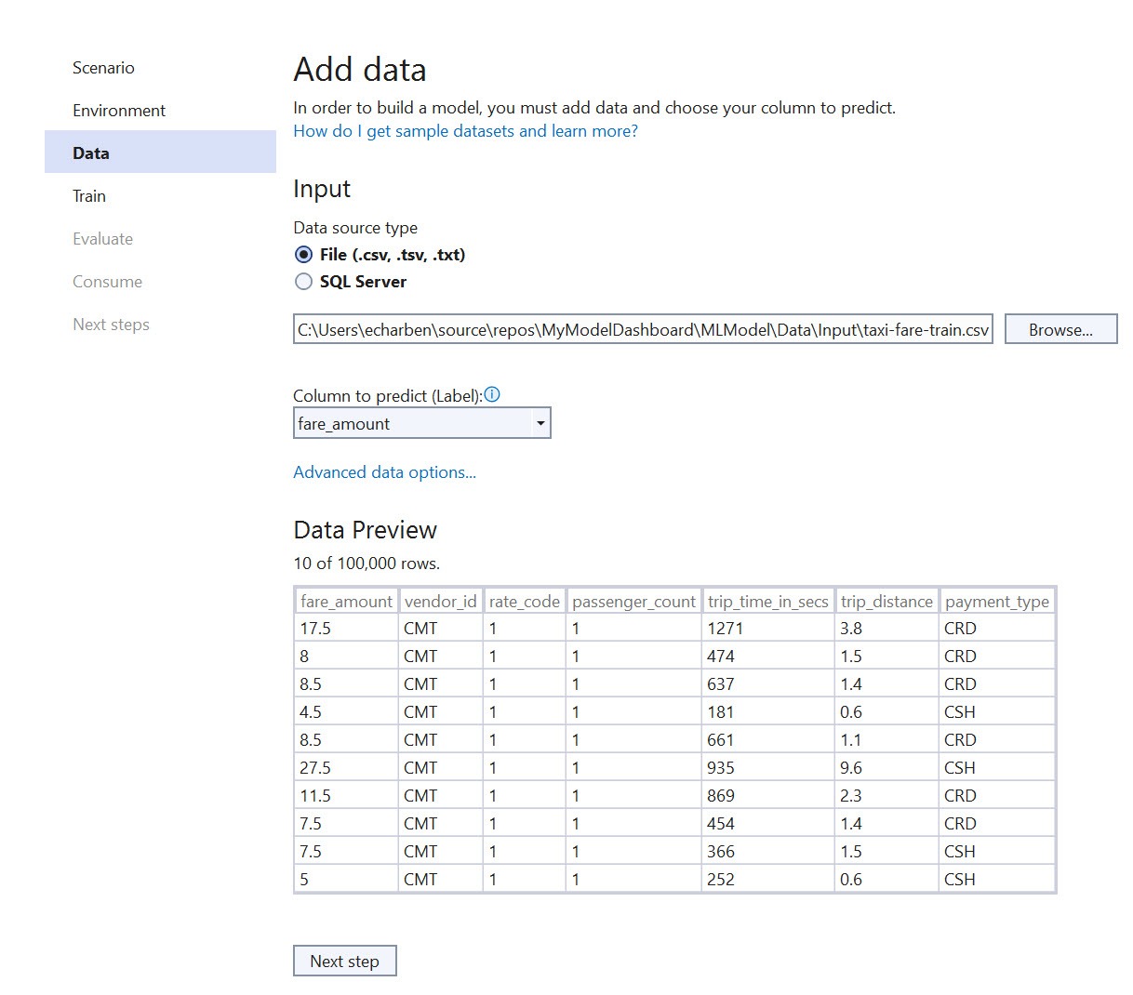This screenshot has height=995, width=1133.
Task: Click the Add data heading
Action: tap(360, 70)
